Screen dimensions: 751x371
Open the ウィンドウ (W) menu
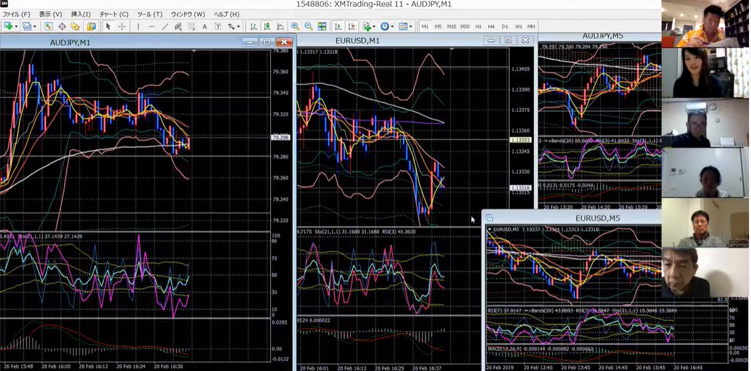pyautogui.click(x=188, y=15)
